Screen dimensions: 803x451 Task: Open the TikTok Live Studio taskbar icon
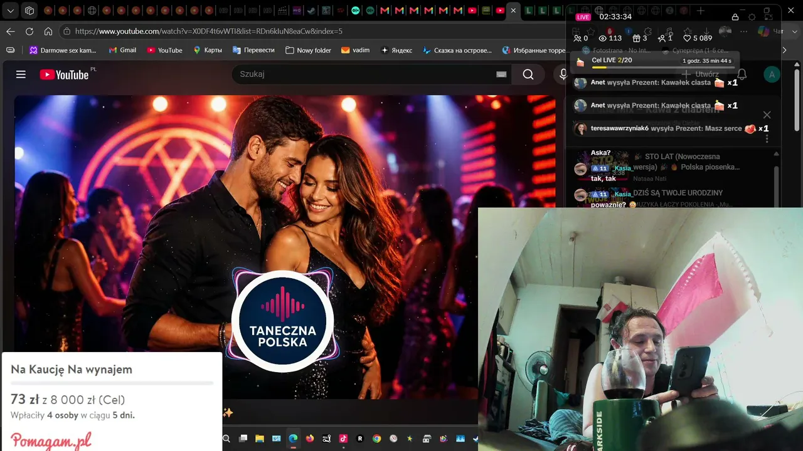(343, 438)
